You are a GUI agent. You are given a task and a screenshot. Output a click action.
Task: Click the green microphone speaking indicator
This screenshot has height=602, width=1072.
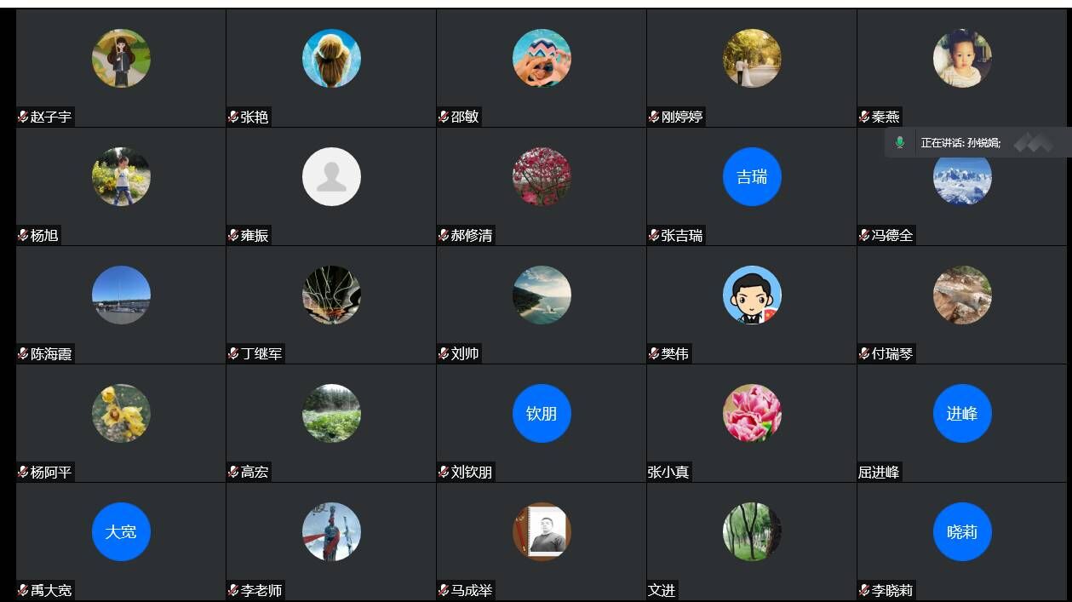[899, 142]
